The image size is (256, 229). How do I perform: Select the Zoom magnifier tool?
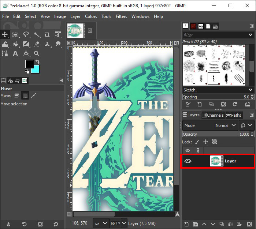click(x=37, y=54)
